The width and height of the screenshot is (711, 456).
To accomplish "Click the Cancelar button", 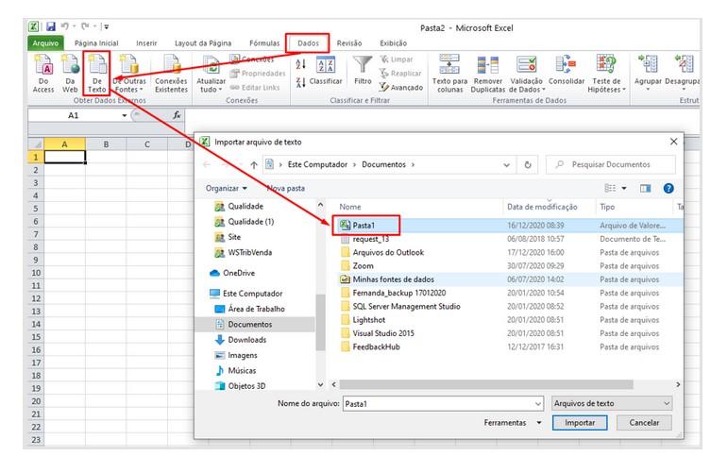I will point(644,422).
